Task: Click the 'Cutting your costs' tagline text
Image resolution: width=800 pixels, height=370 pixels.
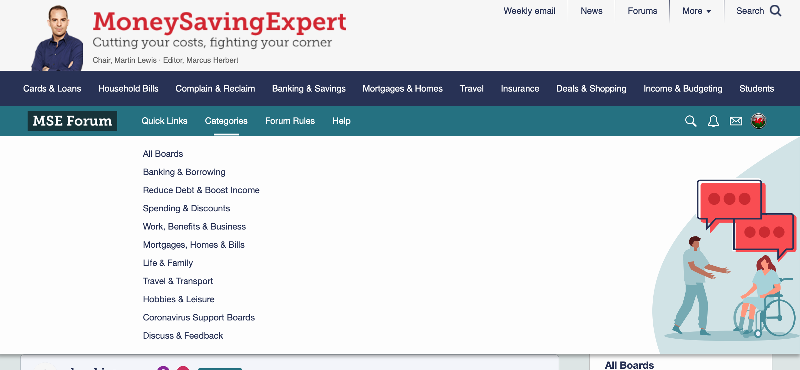Action: point(212,43)
